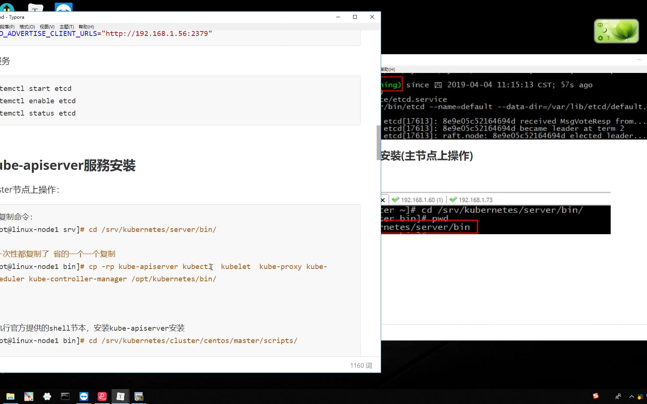Click the 1160 词 word count button
This screenshot has width=647, height=404.
click(x=361, y=365)
